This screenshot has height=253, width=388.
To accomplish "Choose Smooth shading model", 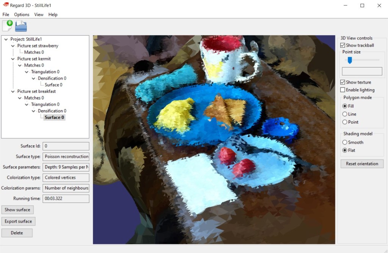I will coord(345,142).
